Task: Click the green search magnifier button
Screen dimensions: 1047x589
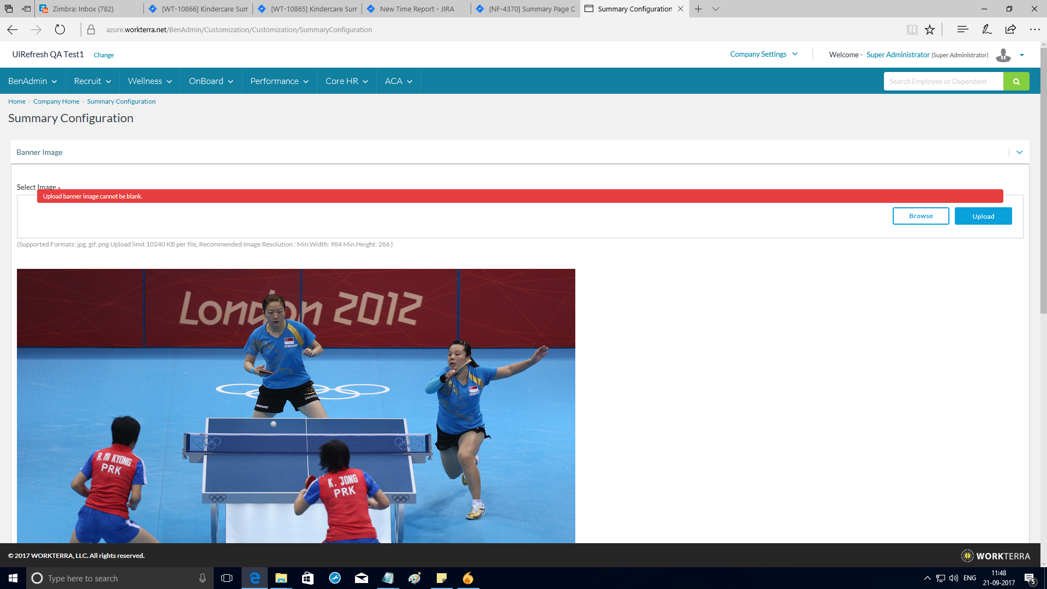Action: click(1016, 81)
